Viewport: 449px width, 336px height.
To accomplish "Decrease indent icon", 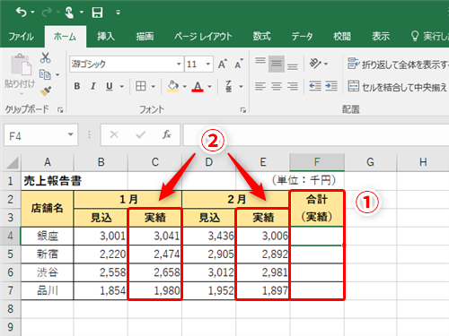I will 315,86.
